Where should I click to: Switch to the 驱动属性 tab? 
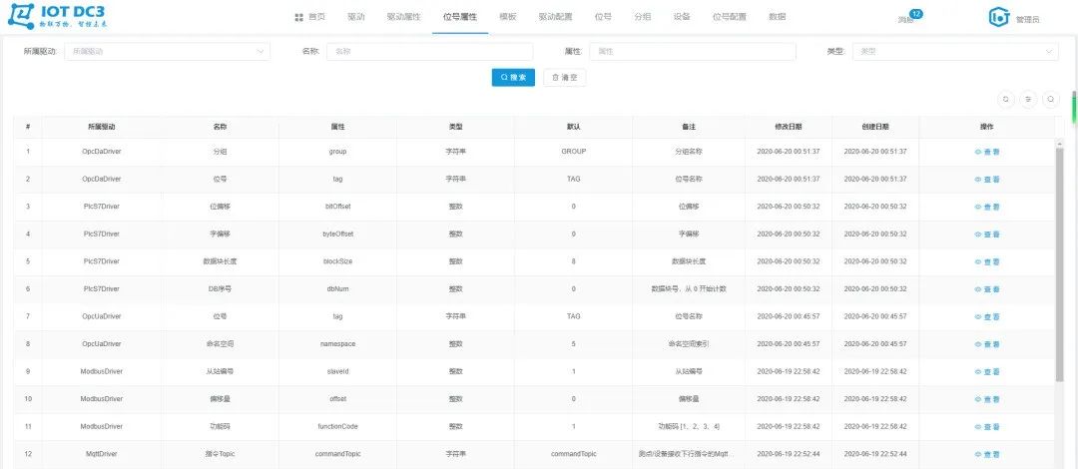click(403, 17)
